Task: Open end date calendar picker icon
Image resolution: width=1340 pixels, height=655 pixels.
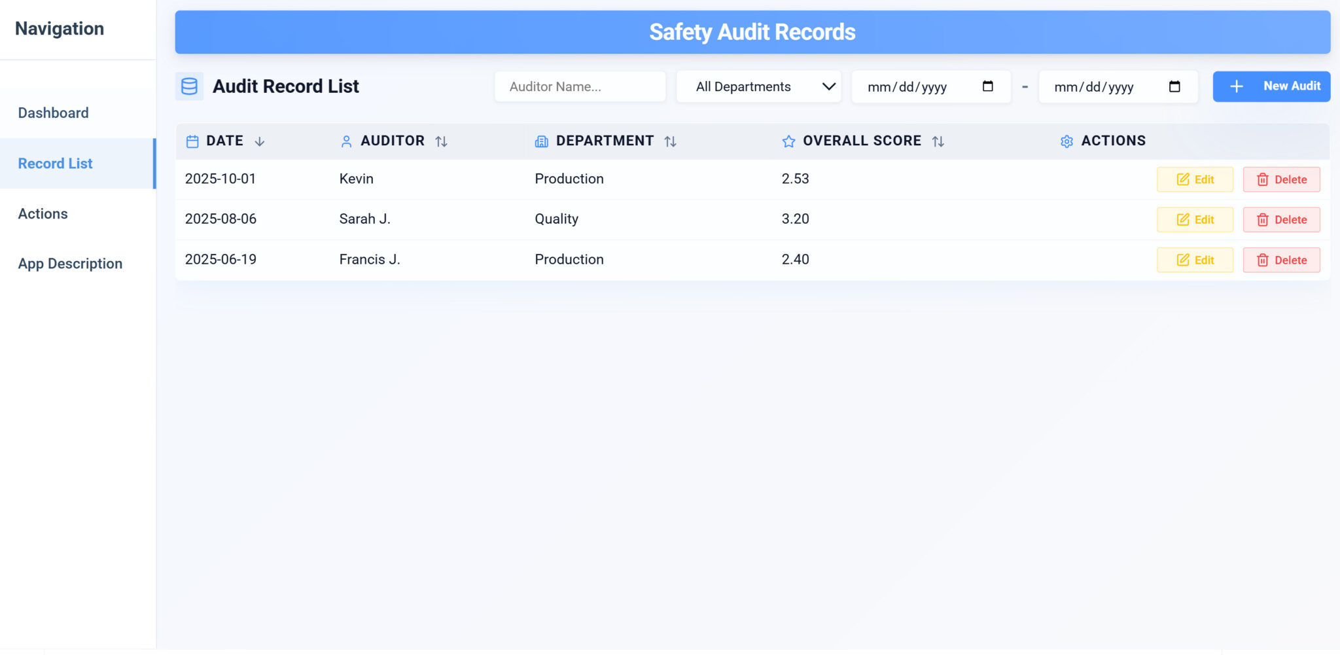Action: (1174, 86)
